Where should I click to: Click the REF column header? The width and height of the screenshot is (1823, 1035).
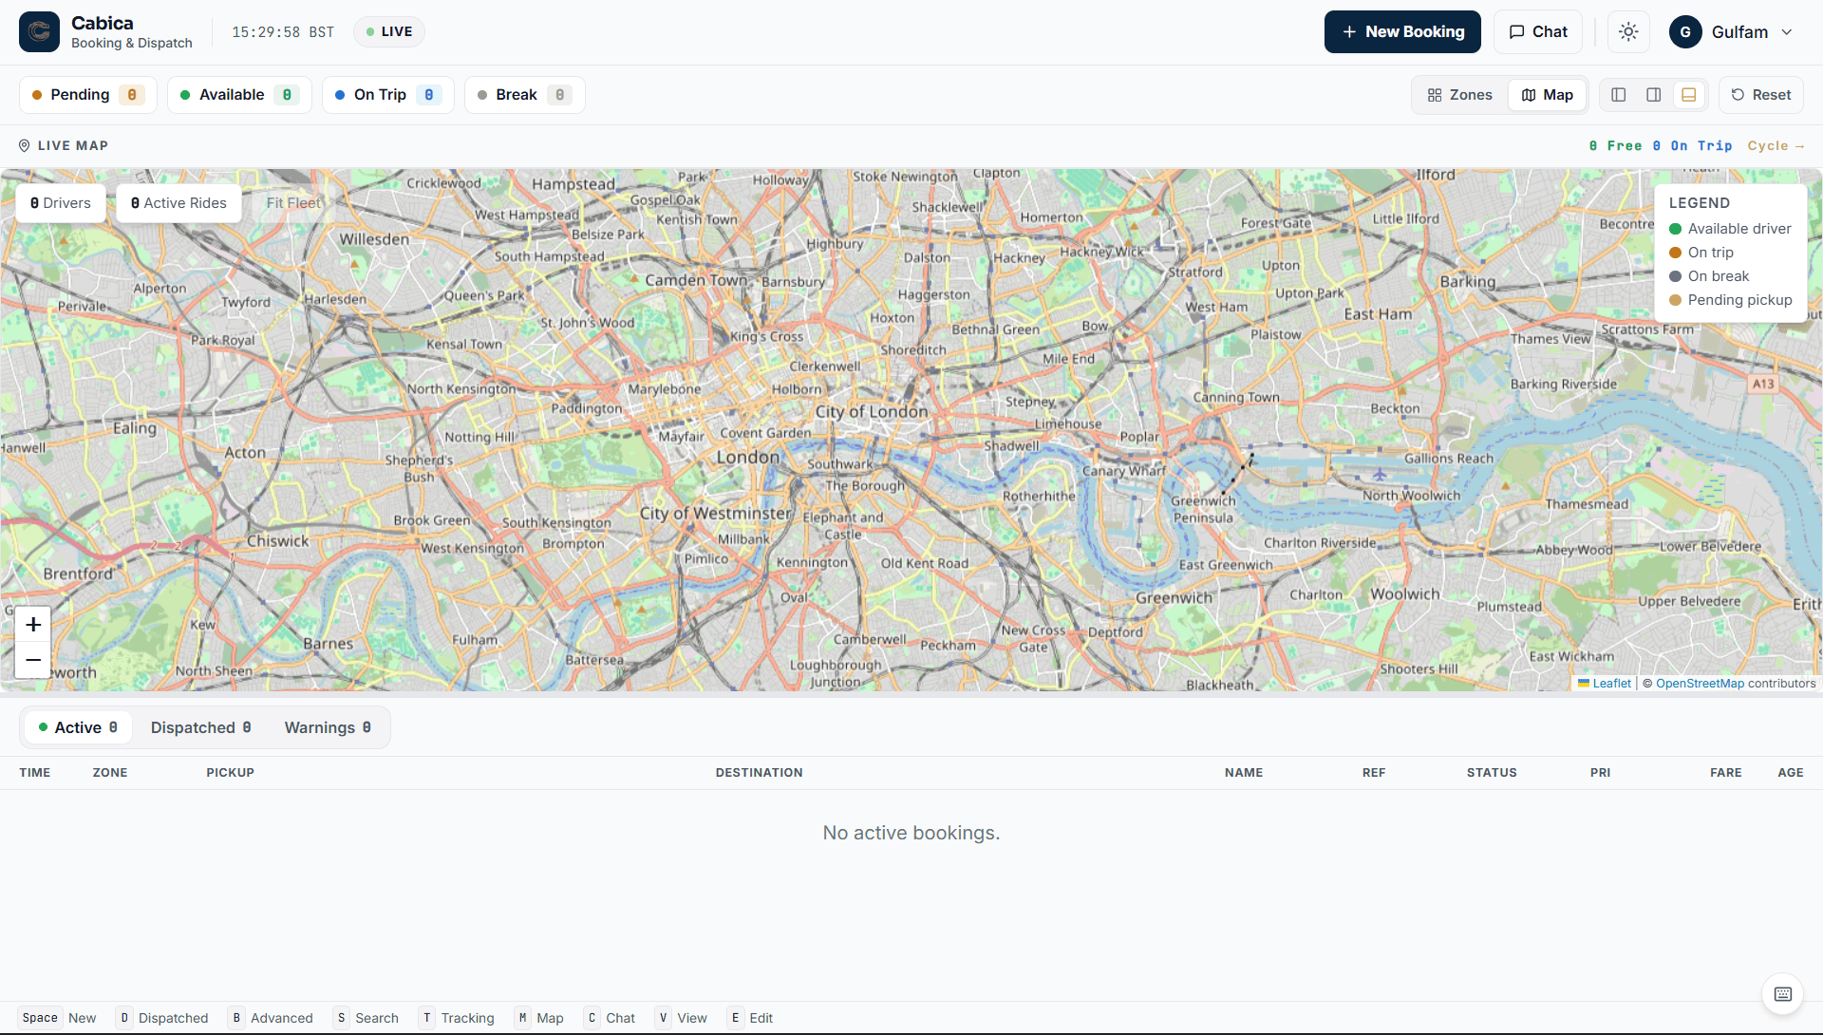click(x=1374, y=773)
